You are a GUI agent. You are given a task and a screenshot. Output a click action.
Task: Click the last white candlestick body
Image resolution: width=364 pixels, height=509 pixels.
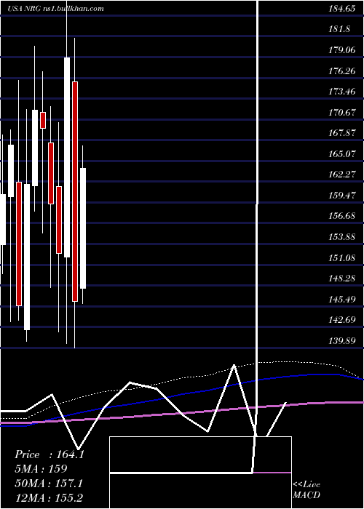(83, 228)
